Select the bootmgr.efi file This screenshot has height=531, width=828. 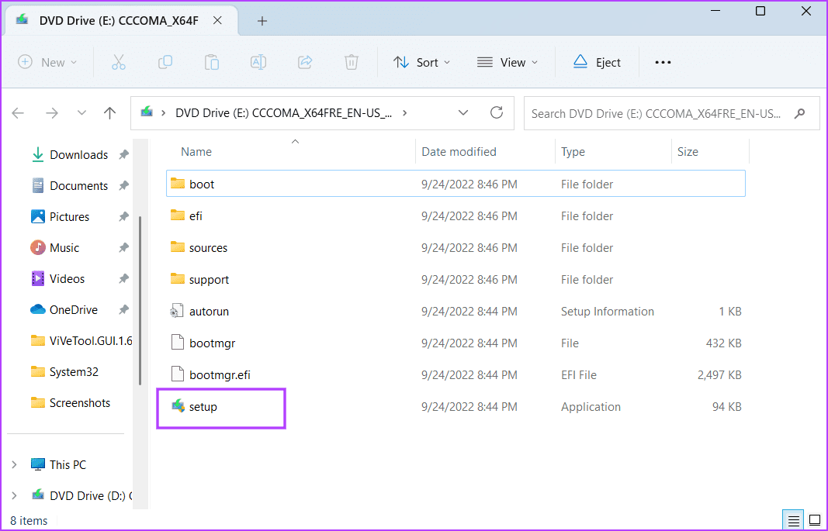coord(456,375)
